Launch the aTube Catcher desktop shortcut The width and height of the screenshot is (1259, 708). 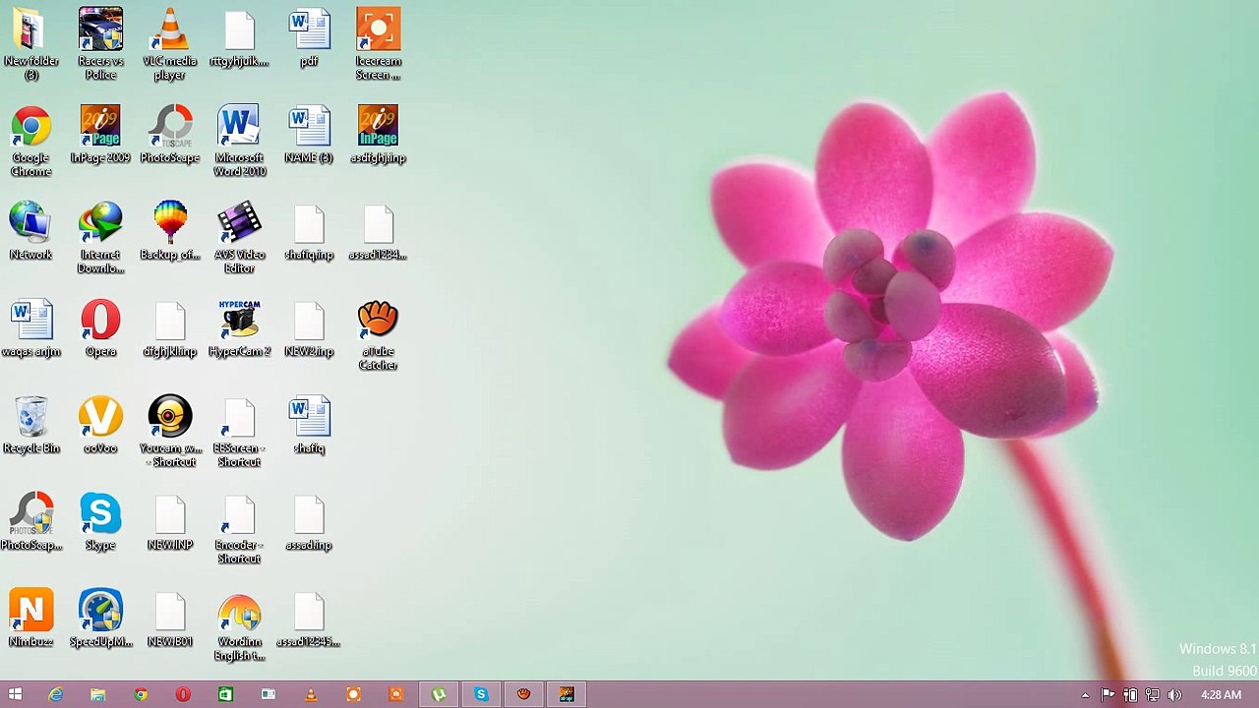pos(378,335)
